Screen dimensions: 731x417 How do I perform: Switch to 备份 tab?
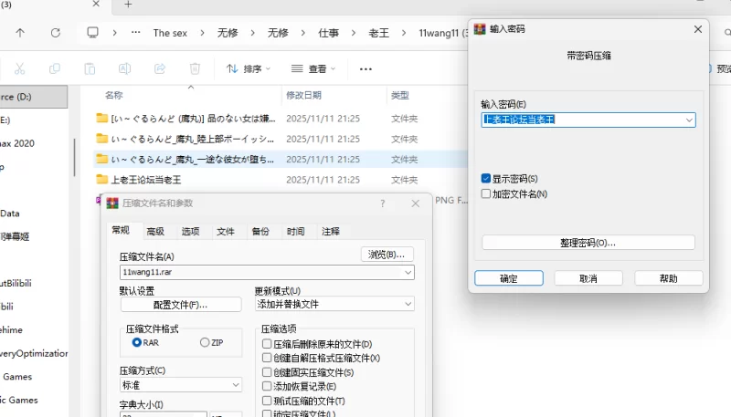[x=260, y=231]
